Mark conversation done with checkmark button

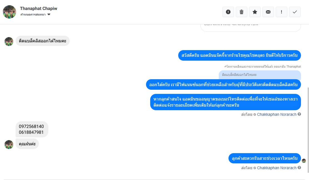(295, 12)
